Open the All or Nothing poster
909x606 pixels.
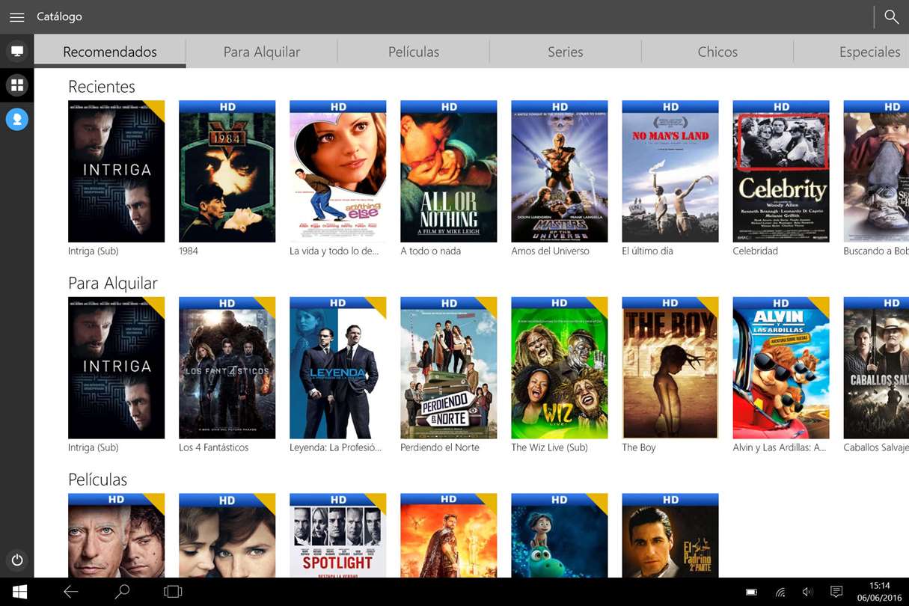point(448,171)
